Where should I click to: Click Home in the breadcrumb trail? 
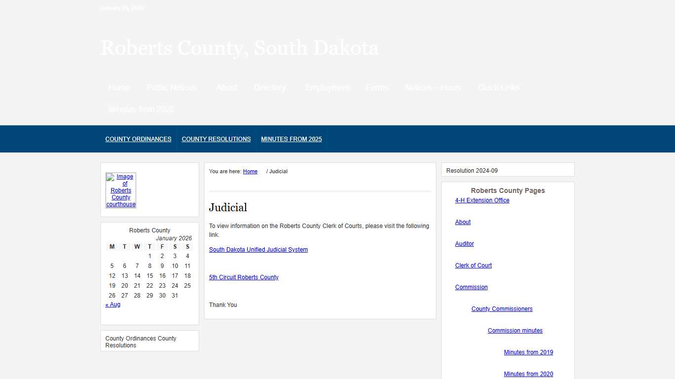click(x=250, y=171)
